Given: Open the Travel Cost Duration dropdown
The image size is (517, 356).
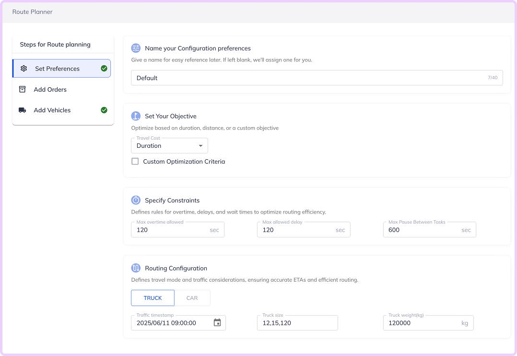Looking at the screenshot, I should tap(169, 146).
